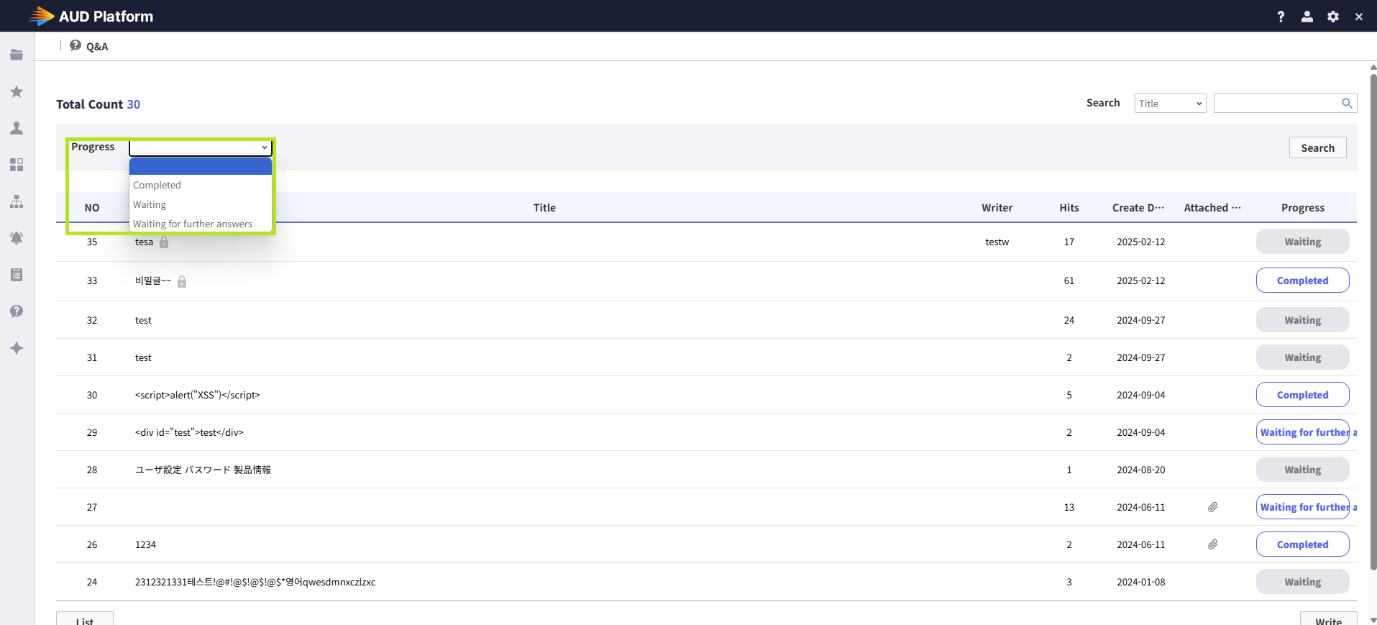The width and height of the screenshot is (1377, 625).
Task: Choose Waiting for further answers option
Action: [201, 224]
